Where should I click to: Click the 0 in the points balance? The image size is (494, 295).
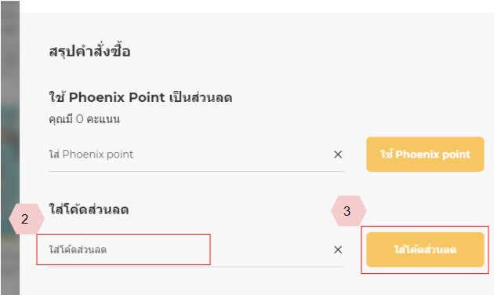(x=79, y=119)
